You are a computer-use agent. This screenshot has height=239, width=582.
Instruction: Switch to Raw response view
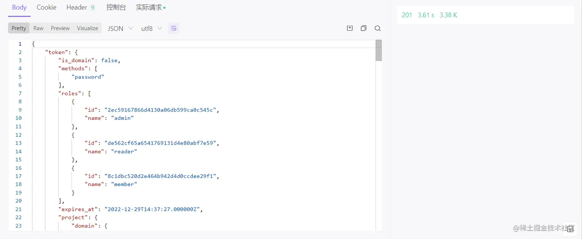click(38, 28)
